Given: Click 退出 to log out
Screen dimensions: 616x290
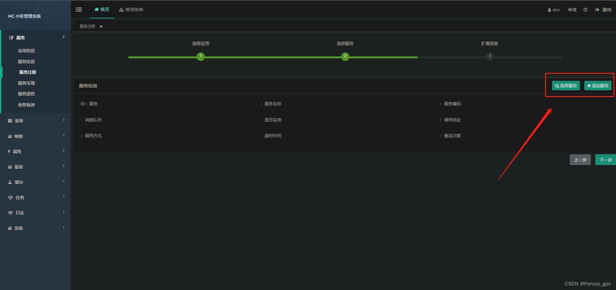Looking at the screenshot, I should pos(603,10).
